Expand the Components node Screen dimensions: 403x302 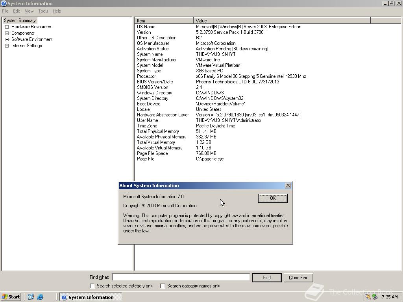pyautogui.click(x=7, y=33)
